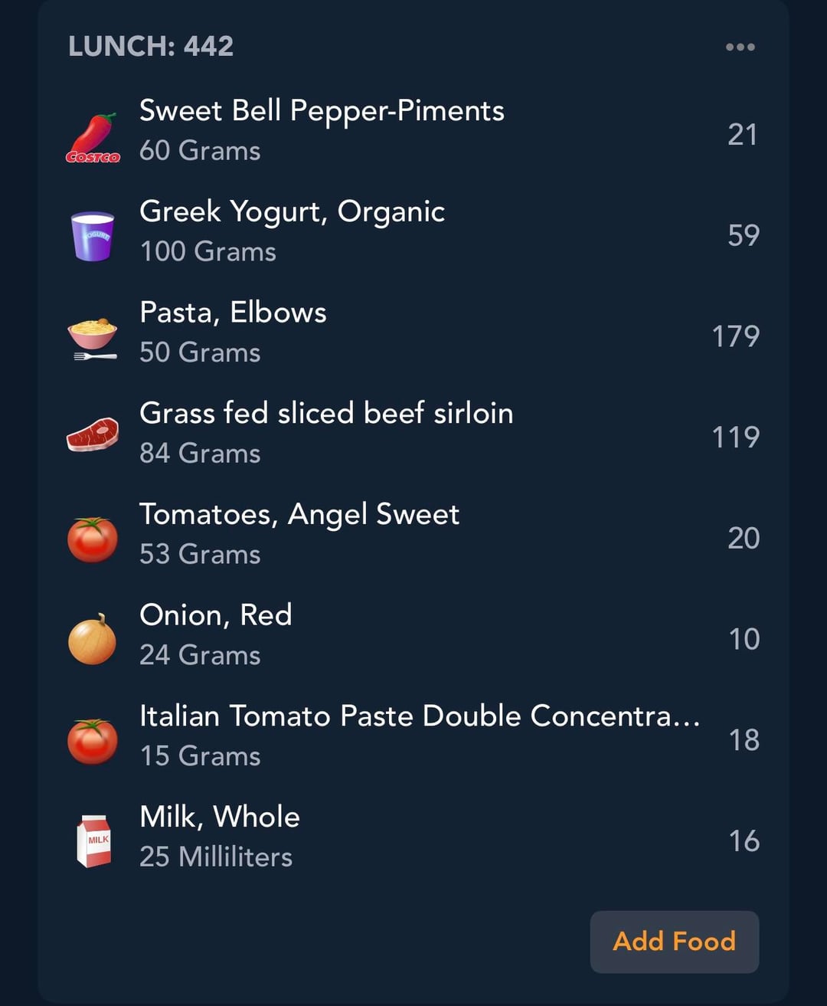Open Grass fed sliced beef sirloin
Image resolution: width=827 pixels, height=1006 pixels.
(x=326, y=414)
